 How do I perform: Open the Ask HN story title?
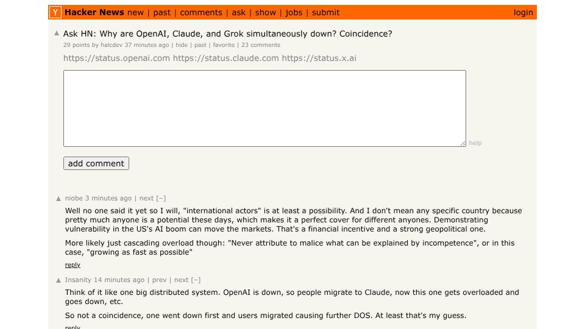coord(227,34)
